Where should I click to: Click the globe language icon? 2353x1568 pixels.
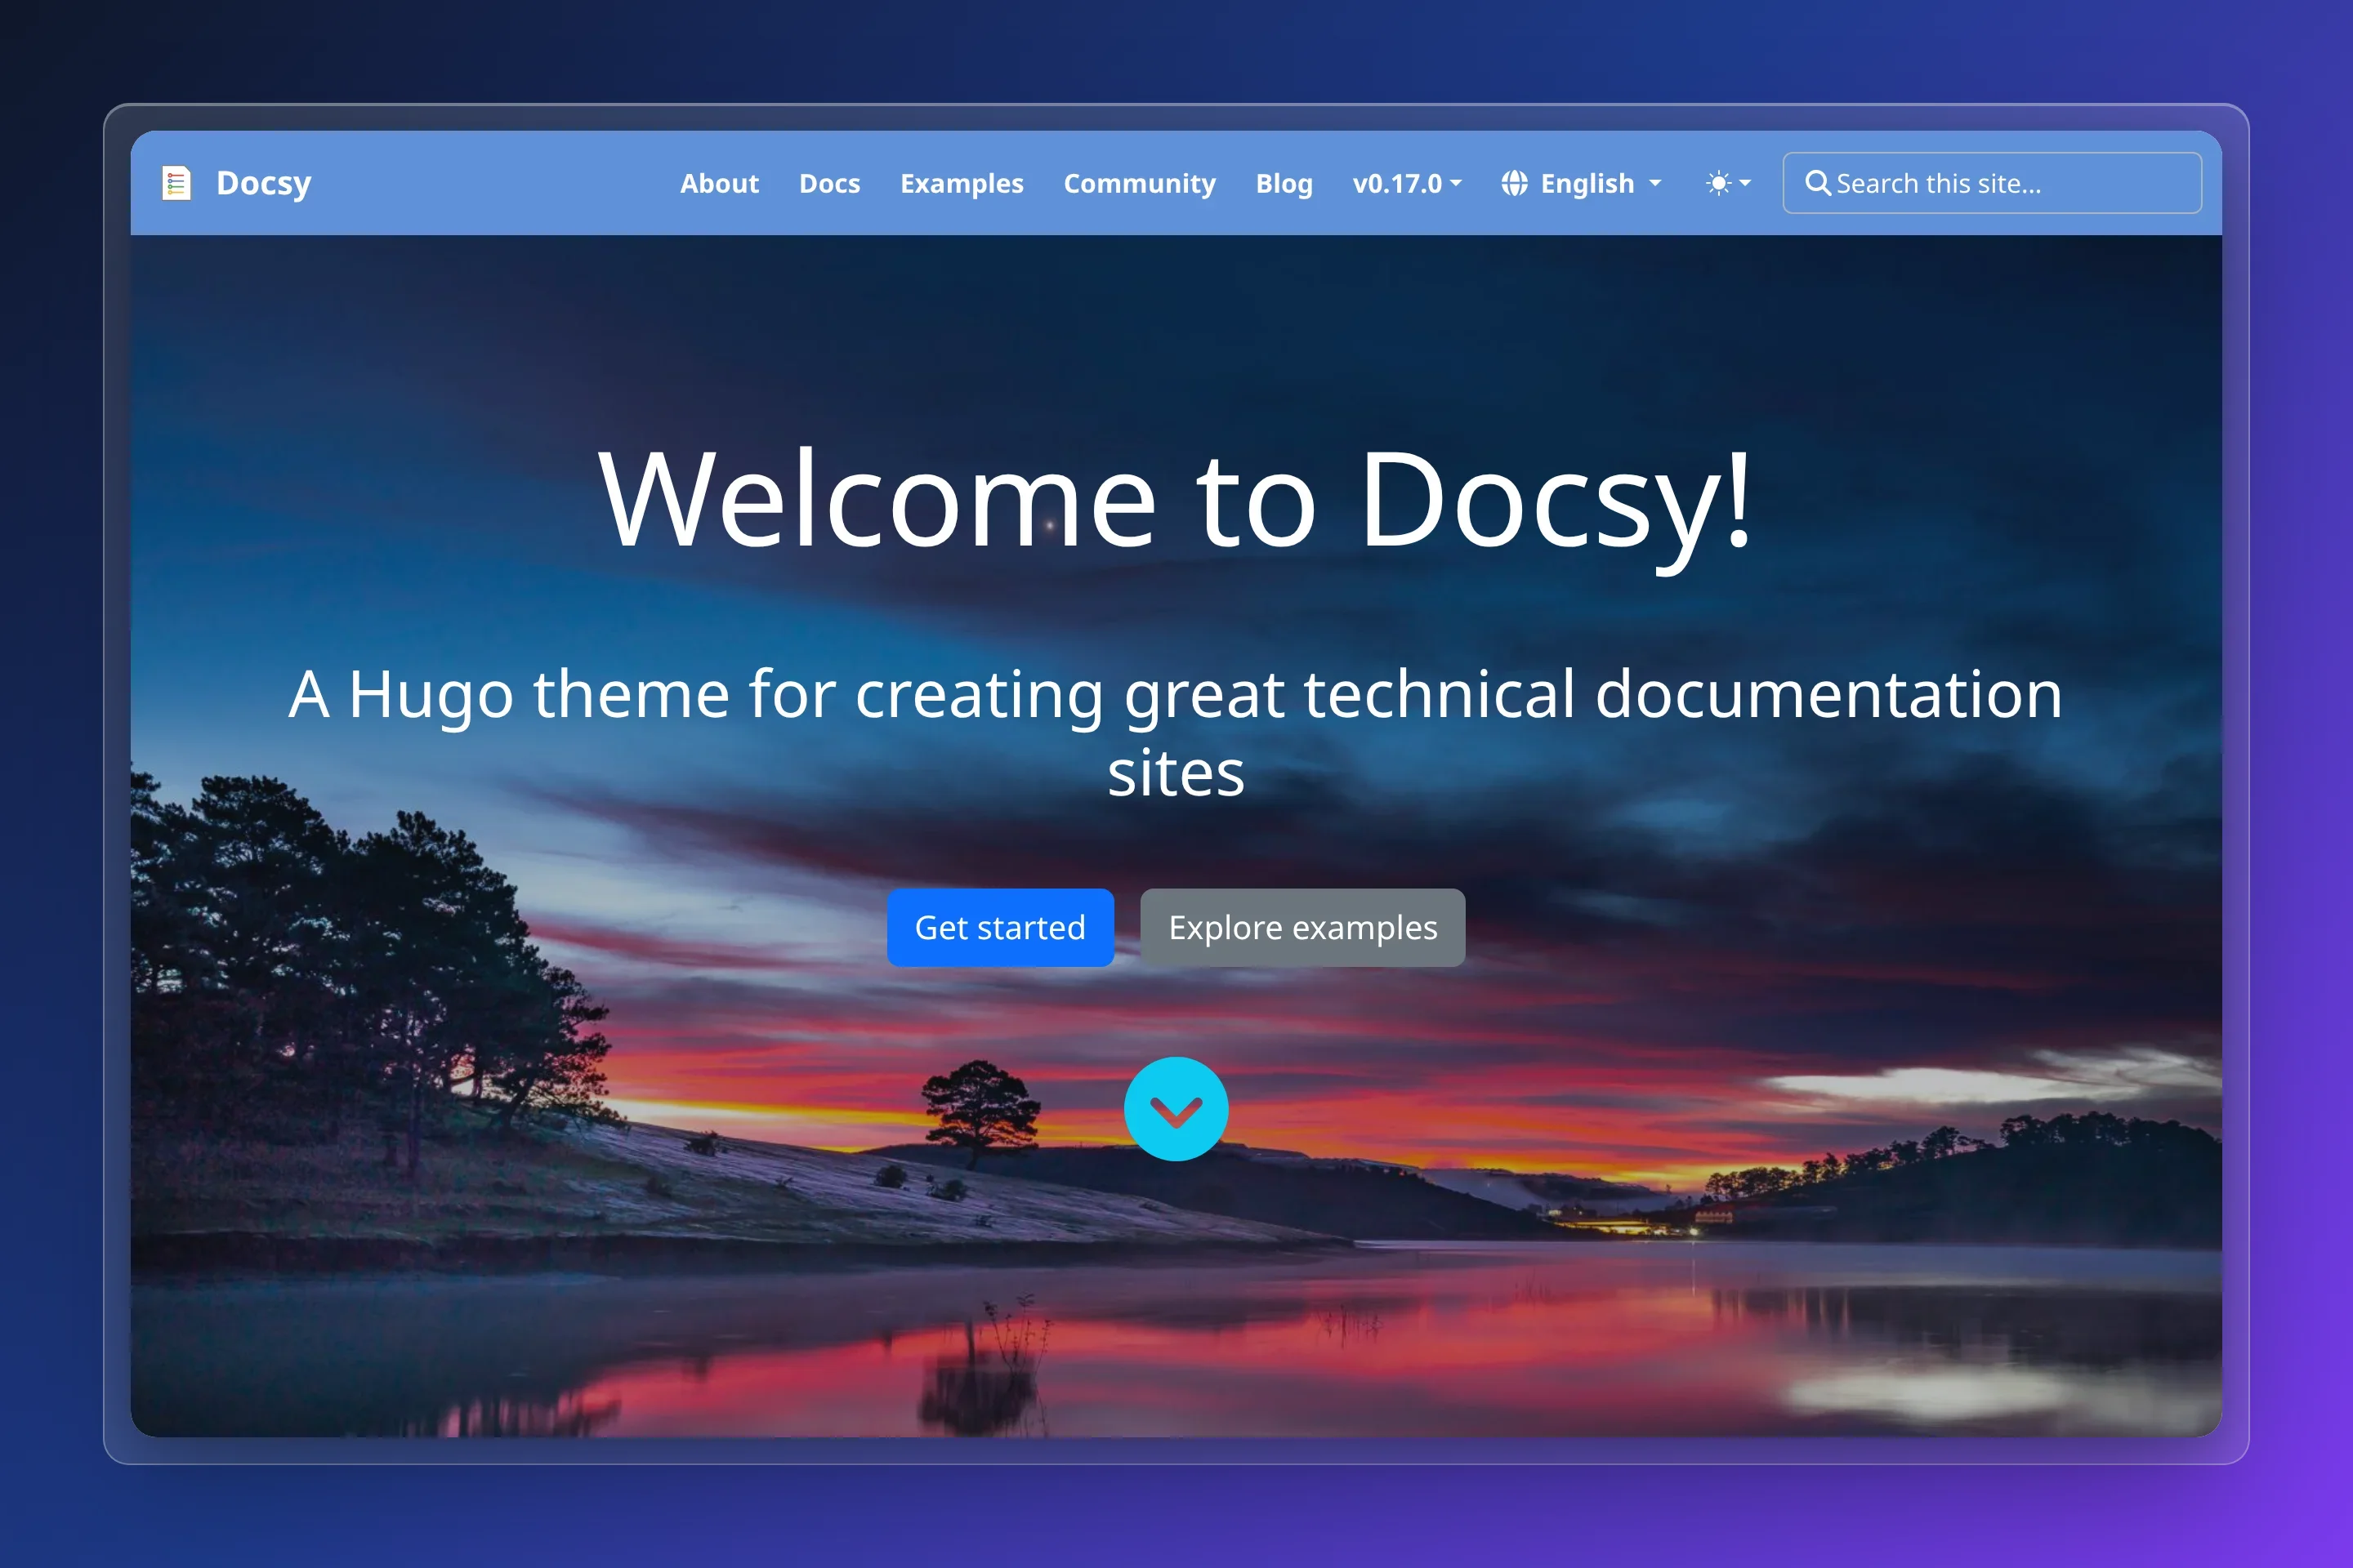(1514, 183)
